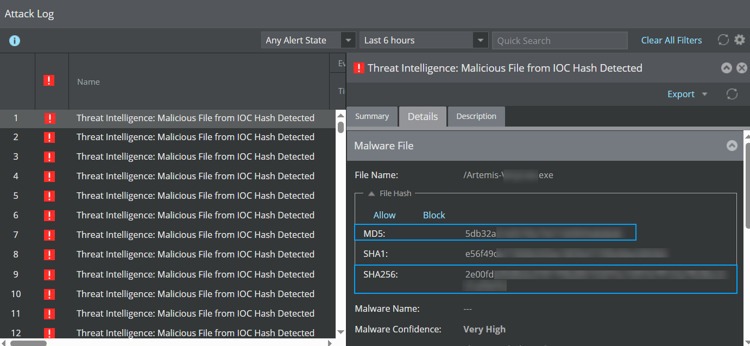Click Clear All Filters
The width and height of the screenshot is (750, 346).
pyautogui.click(x=671, y=40)
